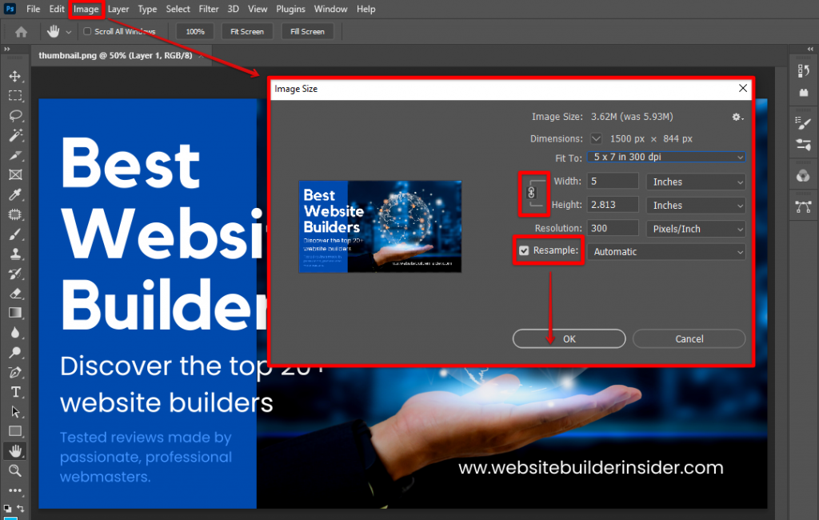The height and width of the screenshot is (520, 819).
Task: Select the Brush tool
Action: click(x=14, y=234)
